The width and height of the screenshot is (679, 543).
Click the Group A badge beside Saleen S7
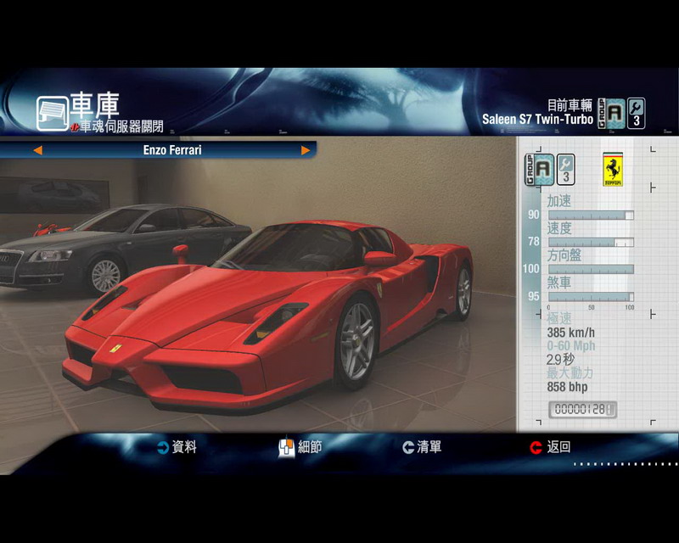click(611, 113)
